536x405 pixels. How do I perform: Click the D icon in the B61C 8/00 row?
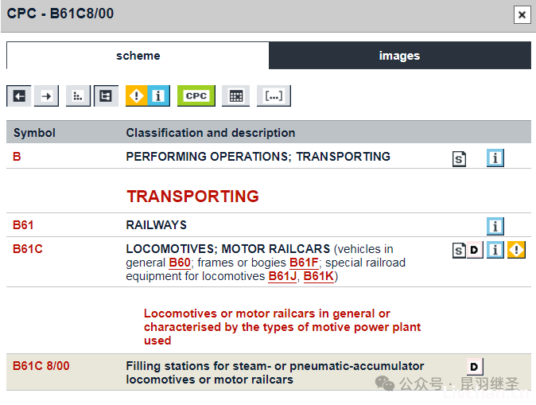[x=475, y=367]
